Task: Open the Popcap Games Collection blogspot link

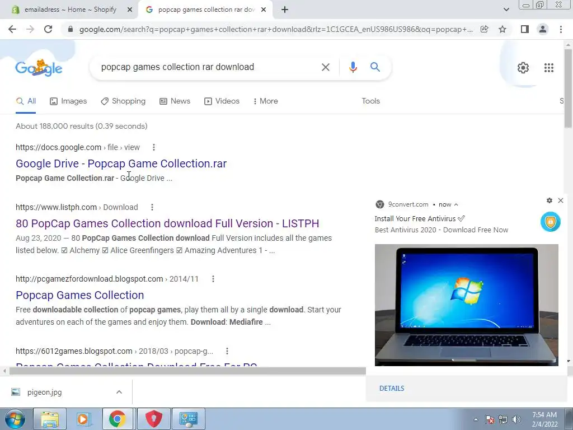Action: click(x=79, y=295)
